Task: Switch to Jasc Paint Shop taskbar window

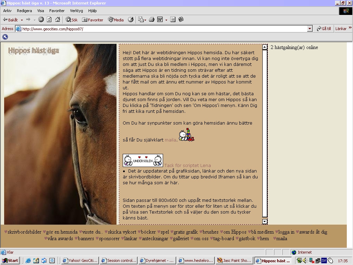Action: pos(234,261)
